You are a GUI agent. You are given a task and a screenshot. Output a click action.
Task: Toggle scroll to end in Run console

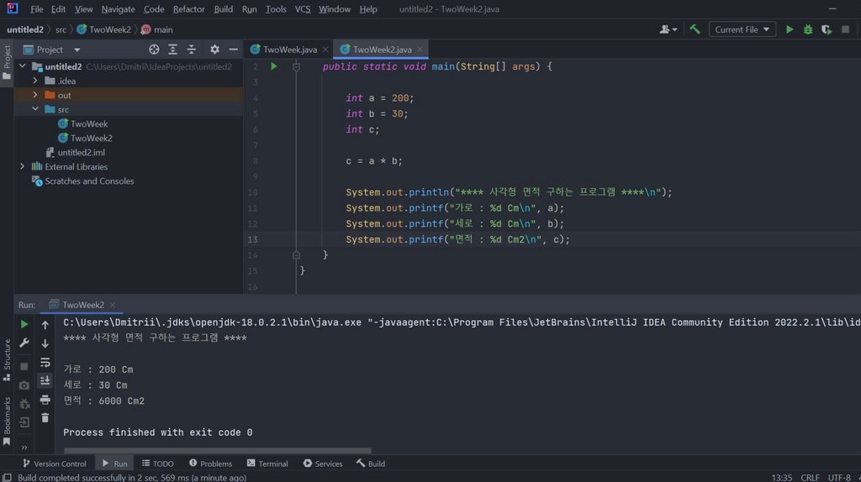pyautogui.click(x=45, y=380)
